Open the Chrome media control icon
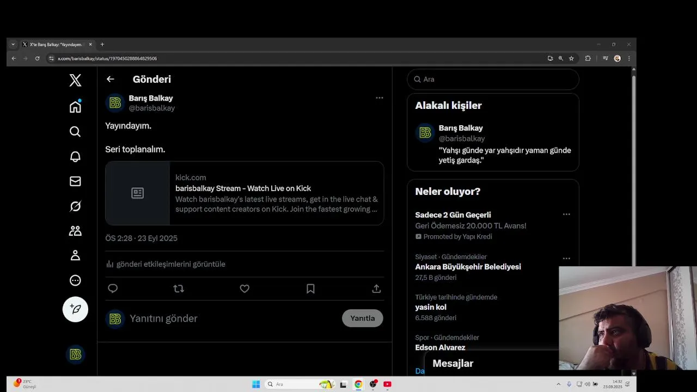This screenshot has height=392, width=697. 605,58
